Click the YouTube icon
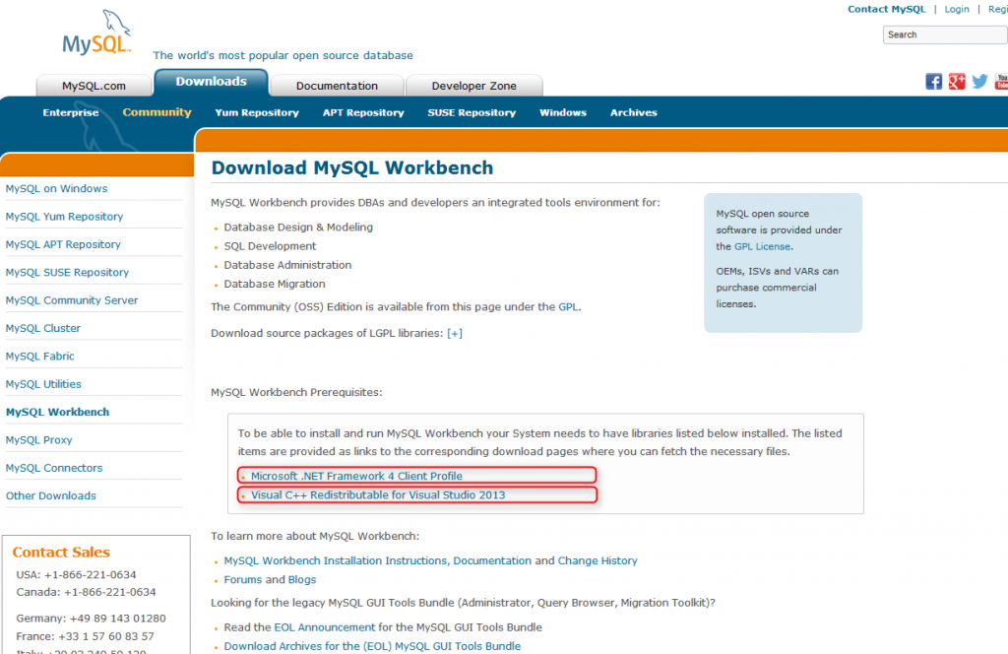The height and width of the screenshot is (654, 1008). [1001, 81]
